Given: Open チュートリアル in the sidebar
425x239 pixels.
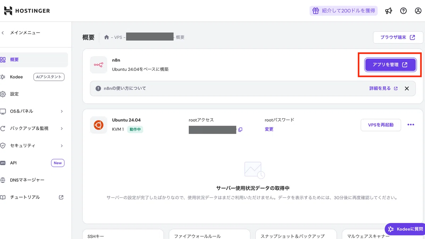Looking at the screenshot, I should click(x=25, y=197).
